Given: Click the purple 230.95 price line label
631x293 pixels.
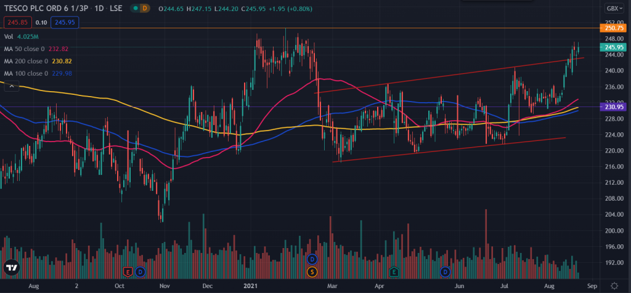Looking at the screenshot, I should 614,107.
